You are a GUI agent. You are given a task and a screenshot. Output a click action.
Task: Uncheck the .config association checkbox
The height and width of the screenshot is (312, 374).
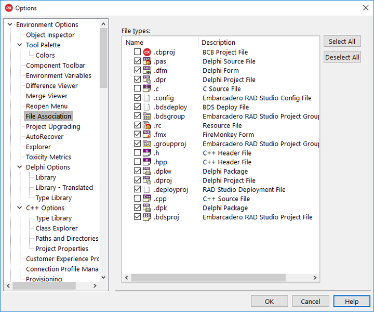click(137, 98)
